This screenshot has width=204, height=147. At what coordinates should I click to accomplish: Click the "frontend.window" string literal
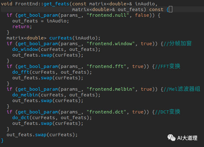pos(111,44)
